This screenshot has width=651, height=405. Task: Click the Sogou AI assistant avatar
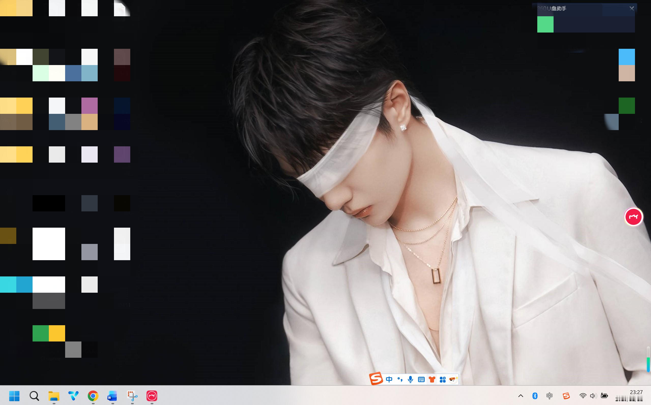click(453, 379)
